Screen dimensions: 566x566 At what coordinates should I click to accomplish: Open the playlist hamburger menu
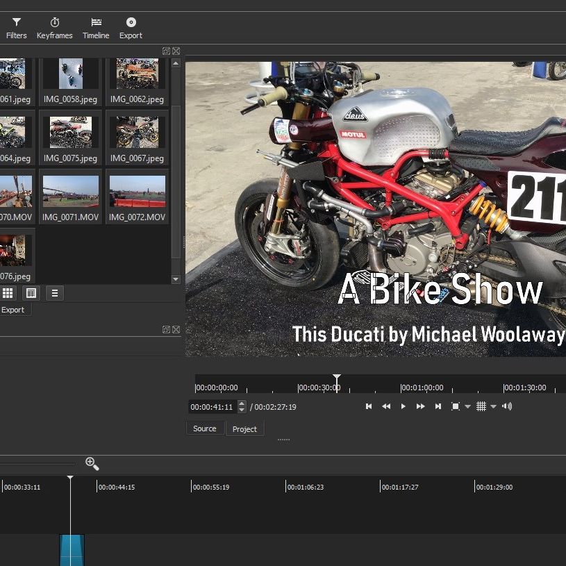(x=54, y=293)
